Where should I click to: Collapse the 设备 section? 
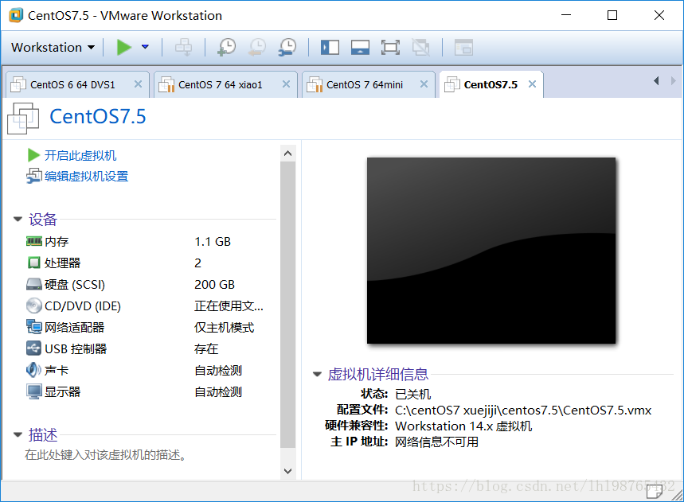tap(18, 220)
